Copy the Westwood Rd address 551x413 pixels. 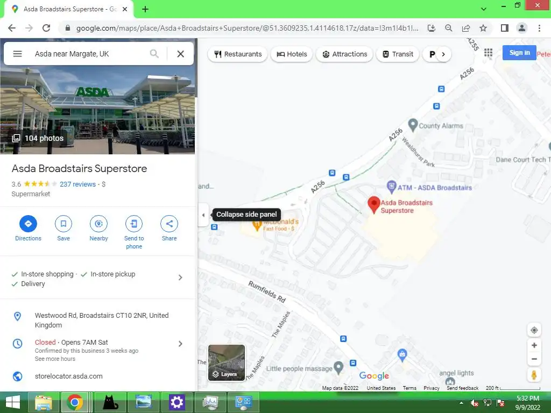point(102,321)
